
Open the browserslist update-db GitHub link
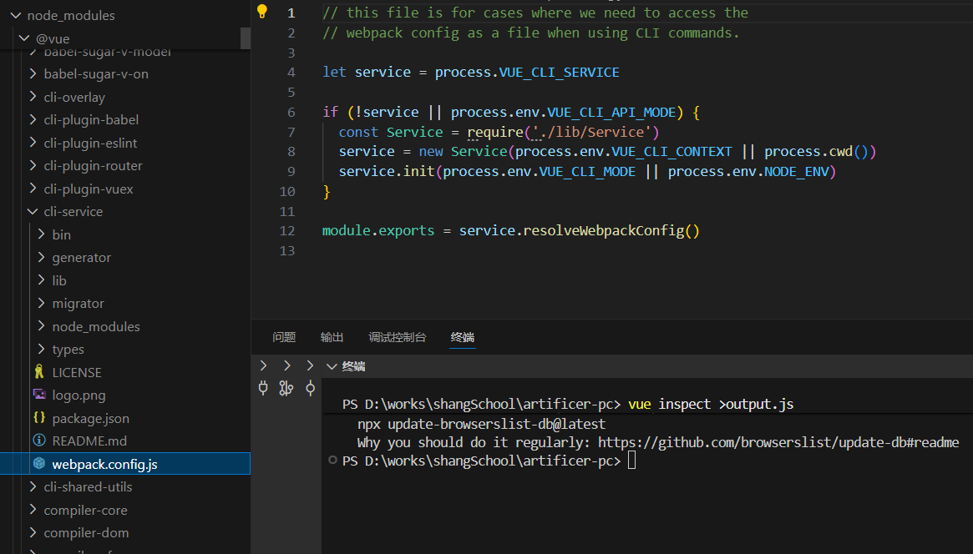778,442
